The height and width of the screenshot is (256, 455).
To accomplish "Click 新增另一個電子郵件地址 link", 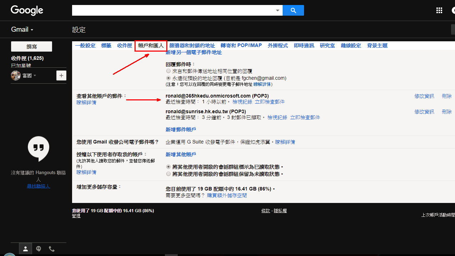I will 194,53.
